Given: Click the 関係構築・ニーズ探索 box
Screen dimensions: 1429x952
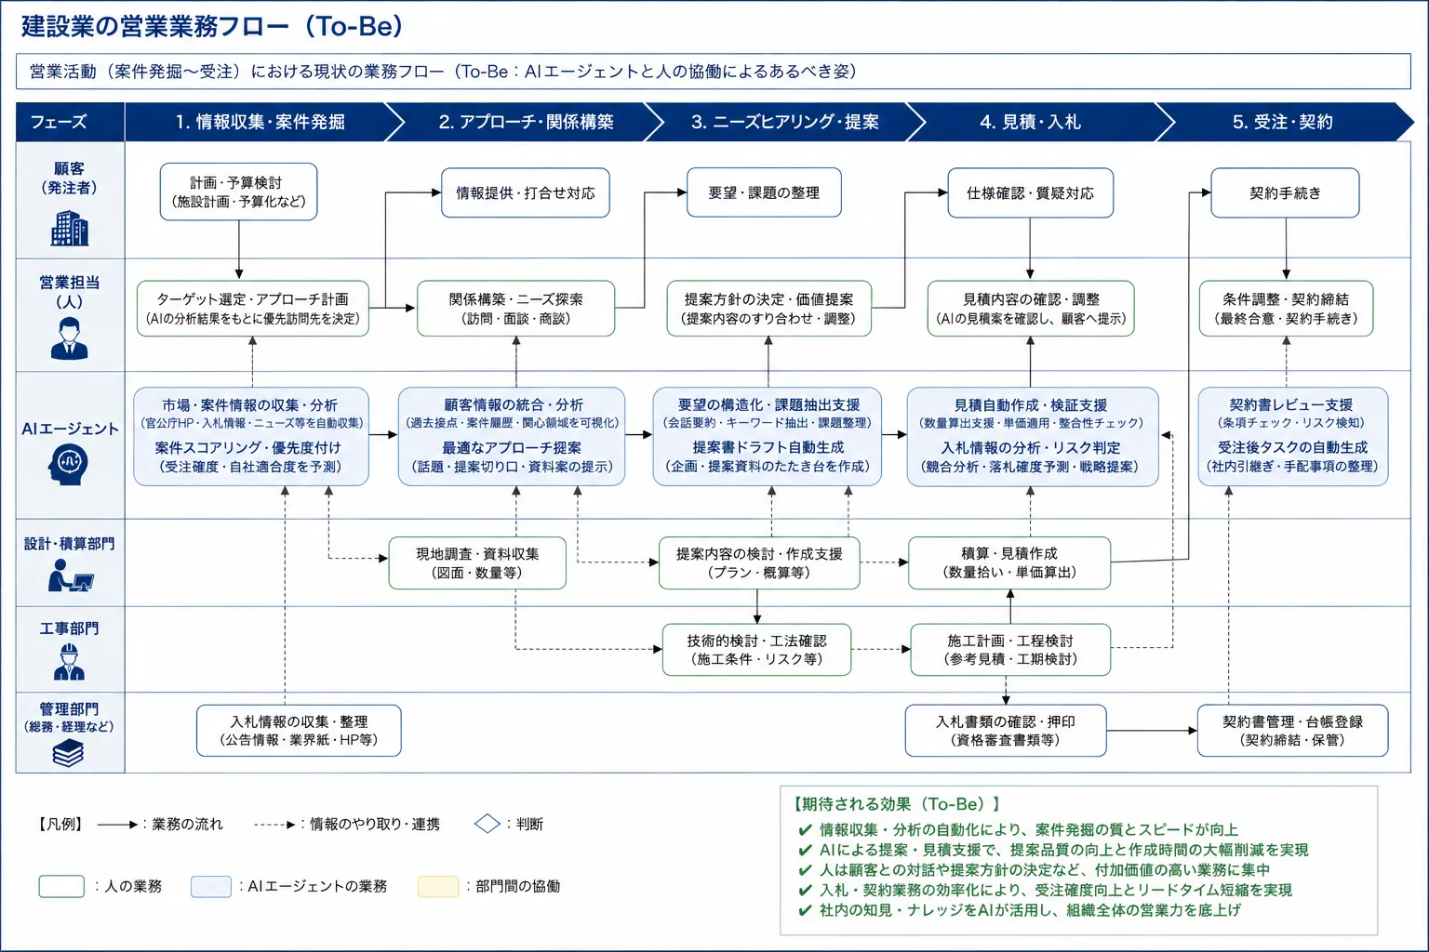Looking at the screenshot, I should [x=516, y=309].
